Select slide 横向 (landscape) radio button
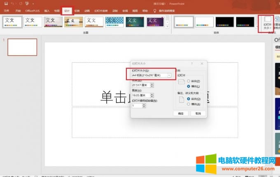This screenshot has width=280, height=177. click(x=189, y=86)
